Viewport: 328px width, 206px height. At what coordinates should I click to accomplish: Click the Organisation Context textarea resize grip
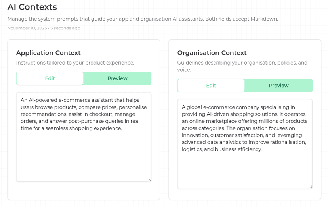pyautogui.click(x=311, y=187)
